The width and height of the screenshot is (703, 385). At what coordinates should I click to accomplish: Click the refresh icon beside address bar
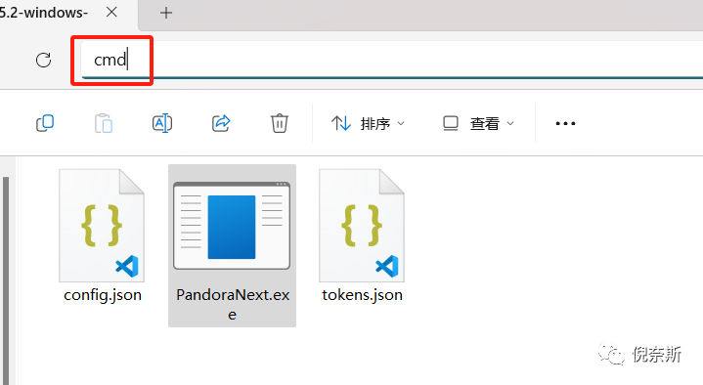[43, 60]
